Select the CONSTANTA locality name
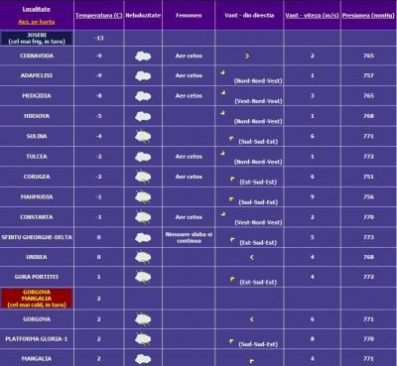The width and height of the screenshot is (397, 366). pyautogui.click(x=37, y=217)
